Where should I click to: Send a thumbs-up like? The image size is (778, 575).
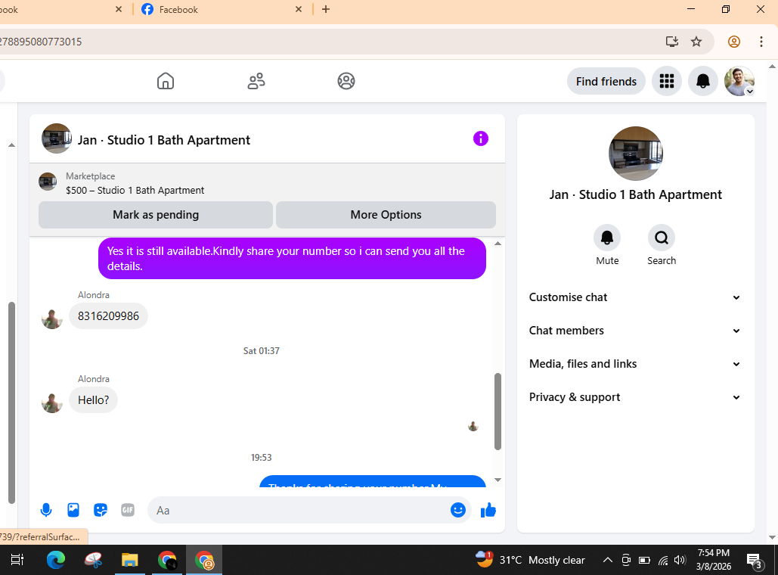point(488,510)
